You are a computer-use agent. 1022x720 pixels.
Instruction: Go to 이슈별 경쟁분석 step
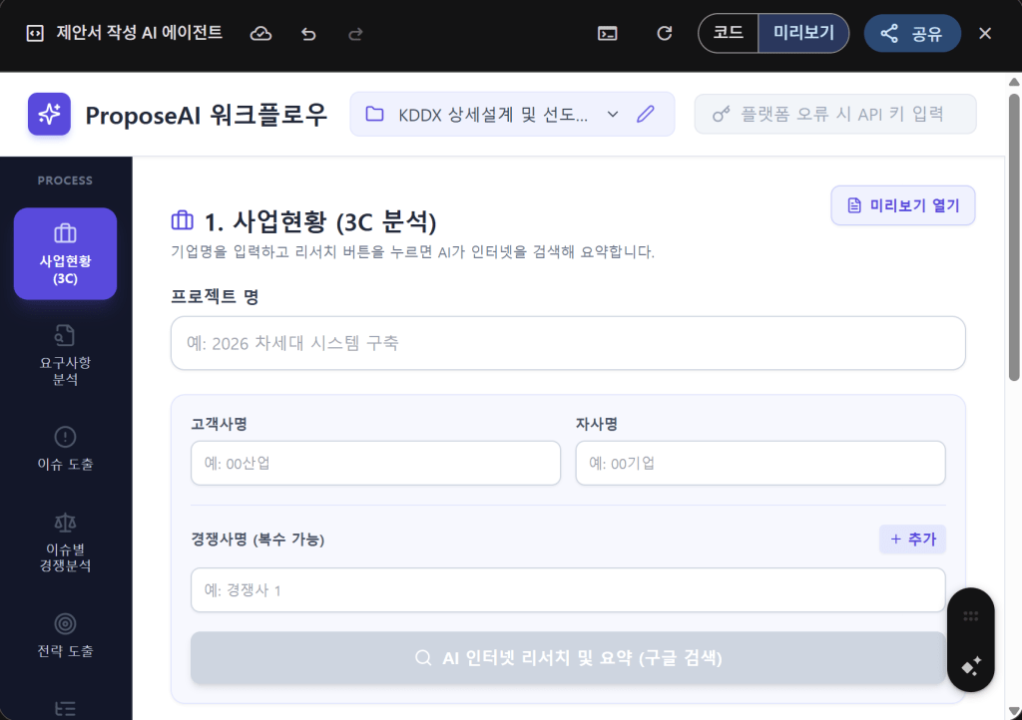(65, 542)
